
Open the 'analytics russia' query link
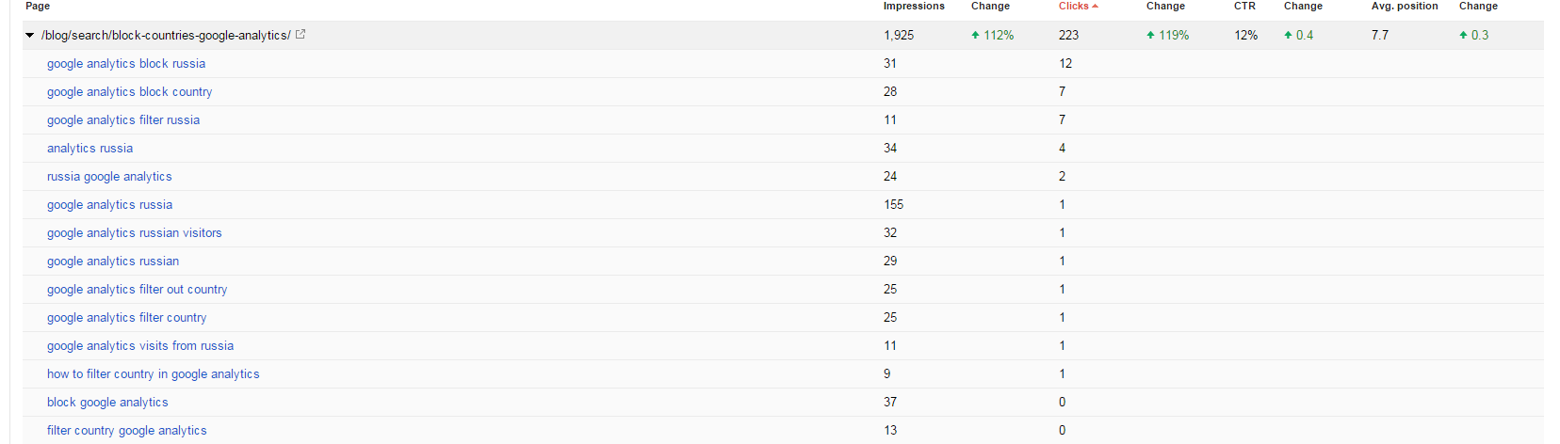click(90, 149)
